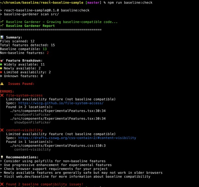Click the '[master]' branch label in prompt
The height and width of the screenshot is (187, 199).
pos(93,3)
